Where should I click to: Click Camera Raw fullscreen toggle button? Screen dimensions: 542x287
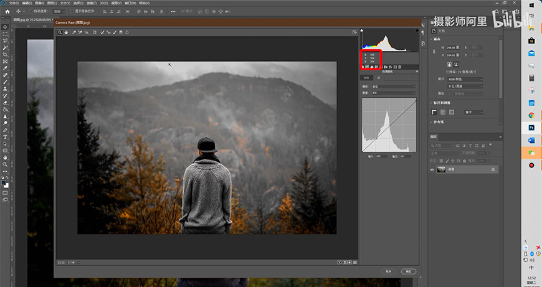(354, 32)
